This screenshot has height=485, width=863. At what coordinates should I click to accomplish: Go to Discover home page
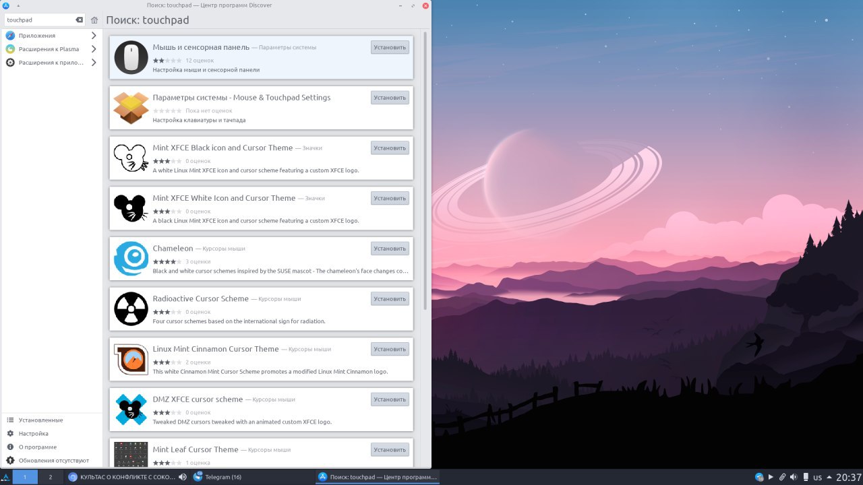tap(94, 20)
